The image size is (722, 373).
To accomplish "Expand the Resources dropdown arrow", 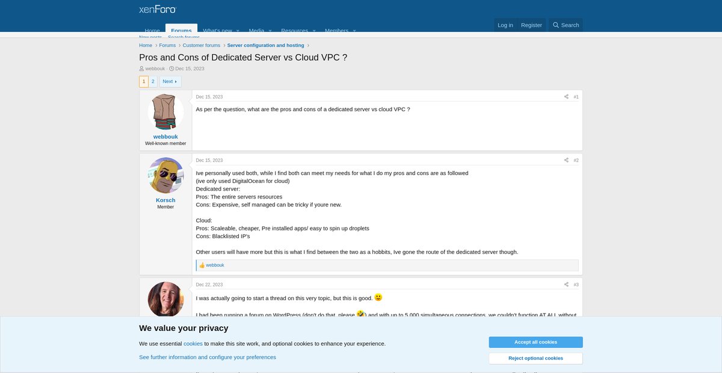I will (x=314, y=31).
